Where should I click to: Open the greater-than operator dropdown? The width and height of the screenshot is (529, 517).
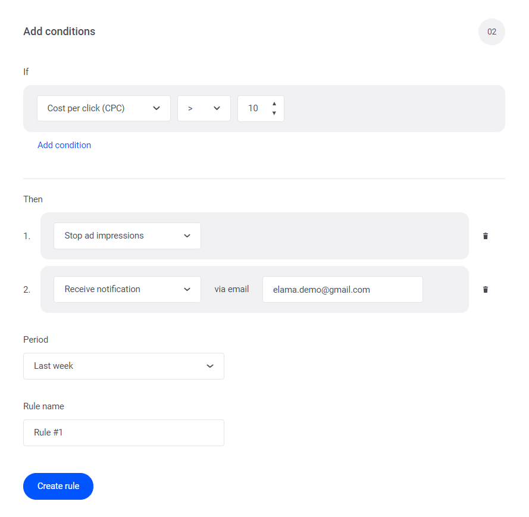(204, 108)
